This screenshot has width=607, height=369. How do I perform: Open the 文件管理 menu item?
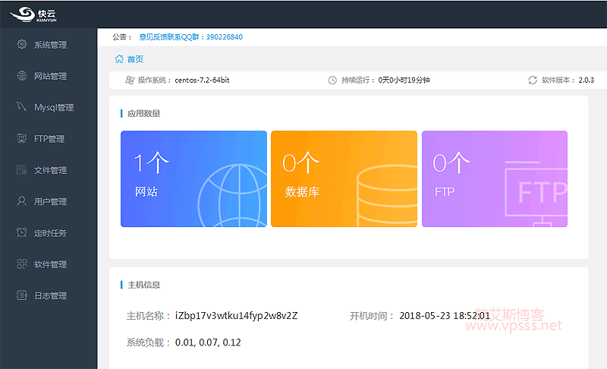[50, 170]
